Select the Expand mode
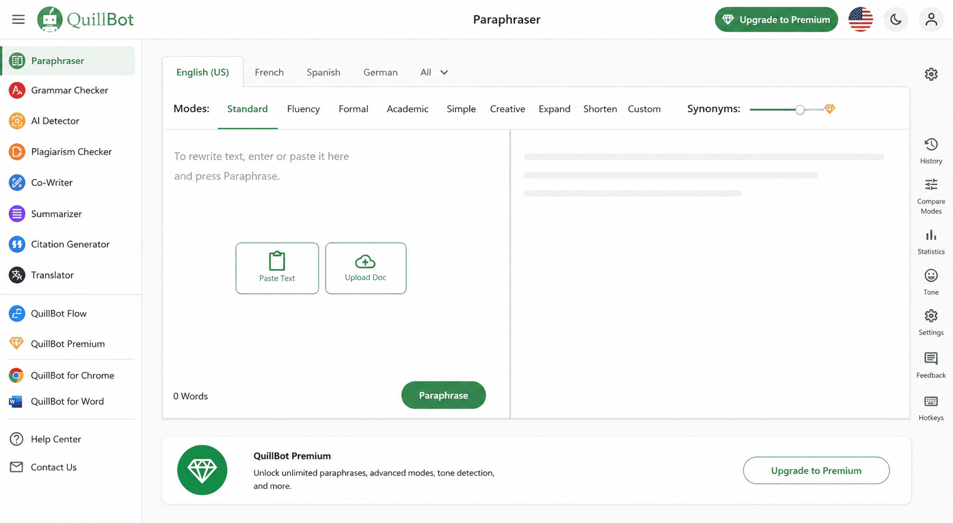Viewport: 953px width, 523px height. (554, 109)
